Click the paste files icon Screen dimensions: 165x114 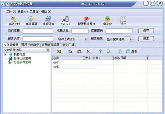[79, 52]
